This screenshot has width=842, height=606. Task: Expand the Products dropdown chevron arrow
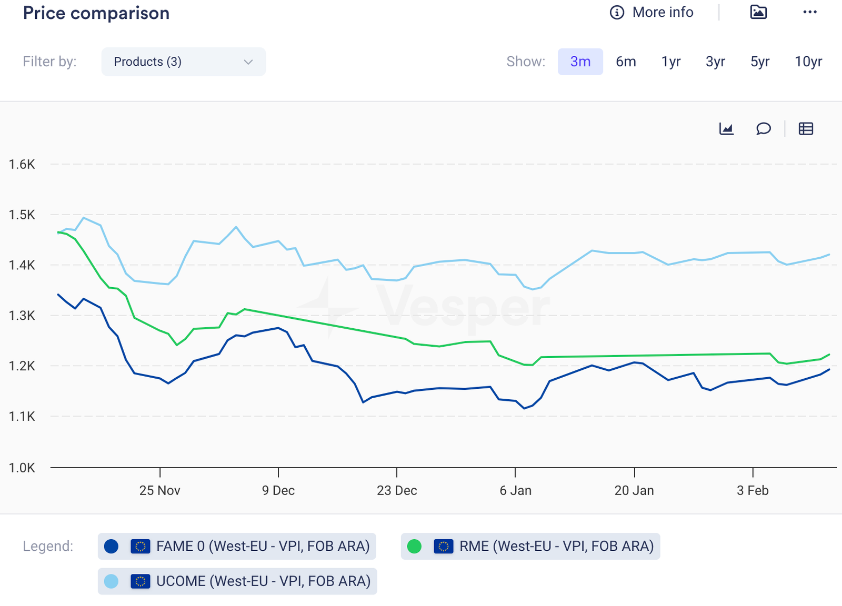[x=248, y=62]
